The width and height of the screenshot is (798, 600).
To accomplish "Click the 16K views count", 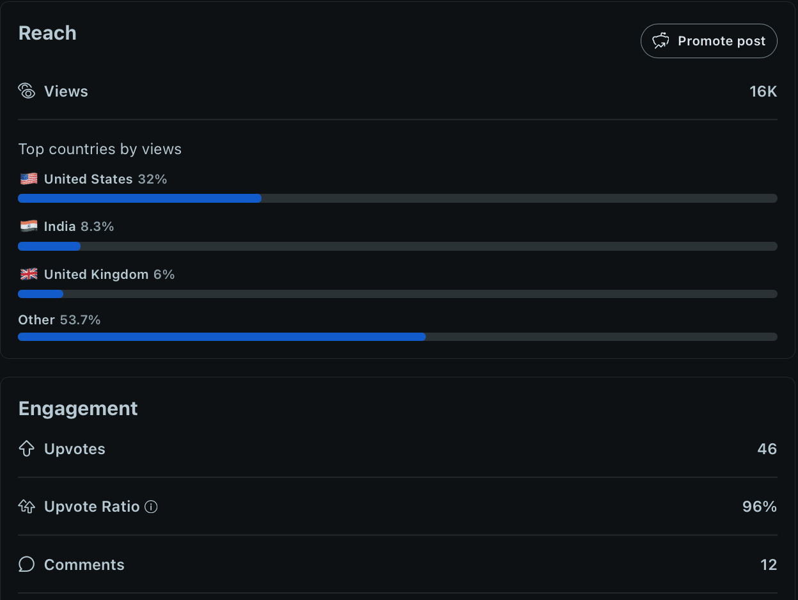I will (x=763, y=91).
